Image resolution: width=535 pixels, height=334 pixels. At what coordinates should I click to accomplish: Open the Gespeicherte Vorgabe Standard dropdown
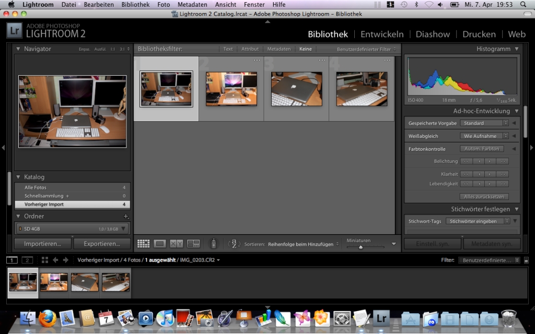(x=484, y=123)
